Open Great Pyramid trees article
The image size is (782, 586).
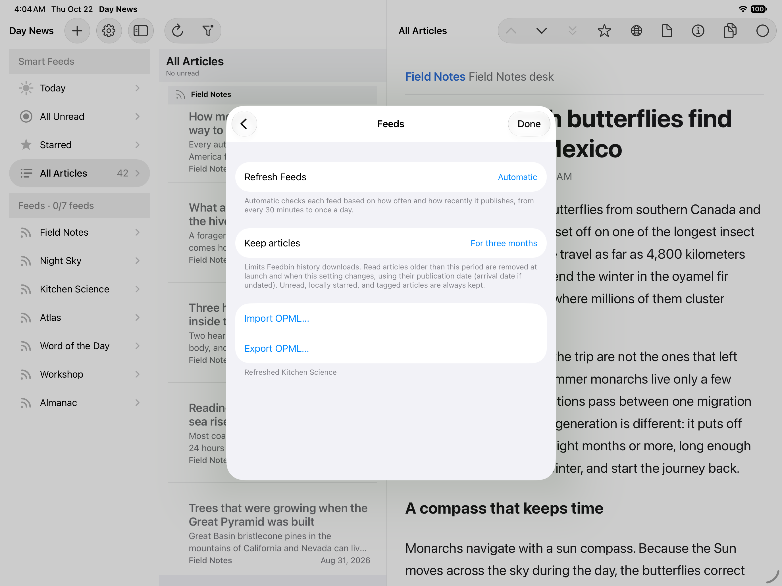[x=273, y=534]
